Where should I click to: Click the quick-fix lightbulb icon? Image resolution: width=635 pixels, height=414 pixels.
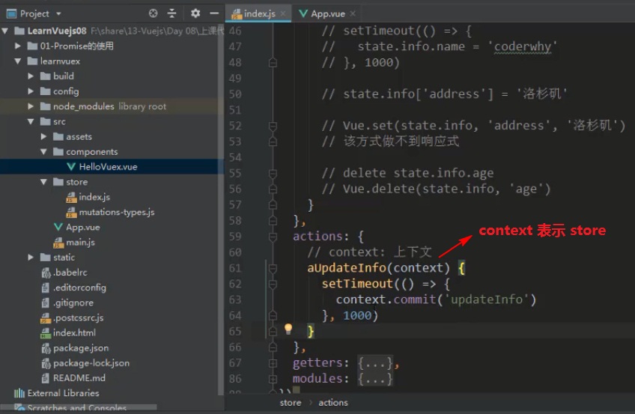(x=288, y=328)
